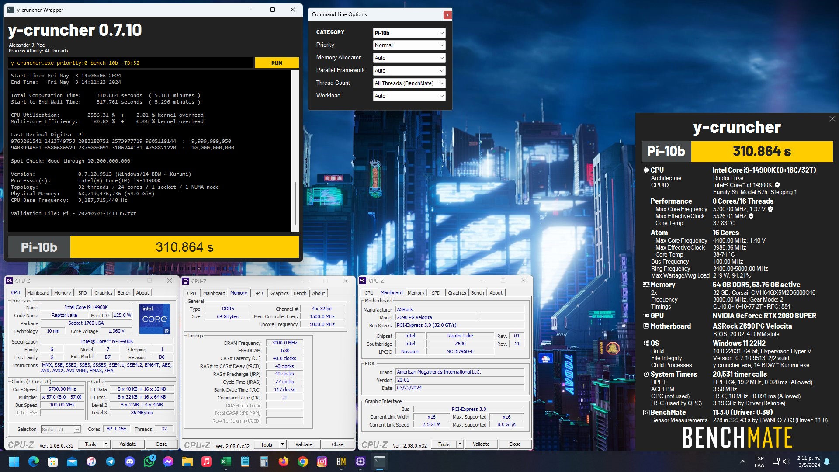The width and height of the screenshot is (839, 472).
Task: Open Graphics tab in CPU-Z Mainboard window
Action: [x=457, y=293]
